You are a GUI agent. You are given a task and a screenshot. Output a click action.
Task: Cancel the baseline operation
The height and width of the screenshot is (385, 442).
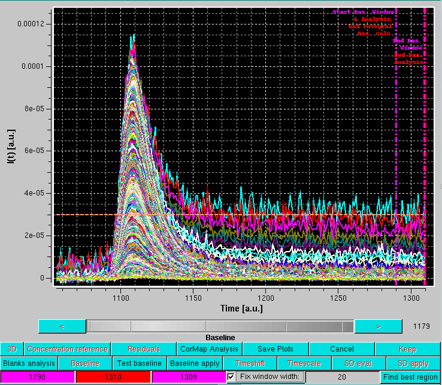pyautogui.click(x=341, y=349)
